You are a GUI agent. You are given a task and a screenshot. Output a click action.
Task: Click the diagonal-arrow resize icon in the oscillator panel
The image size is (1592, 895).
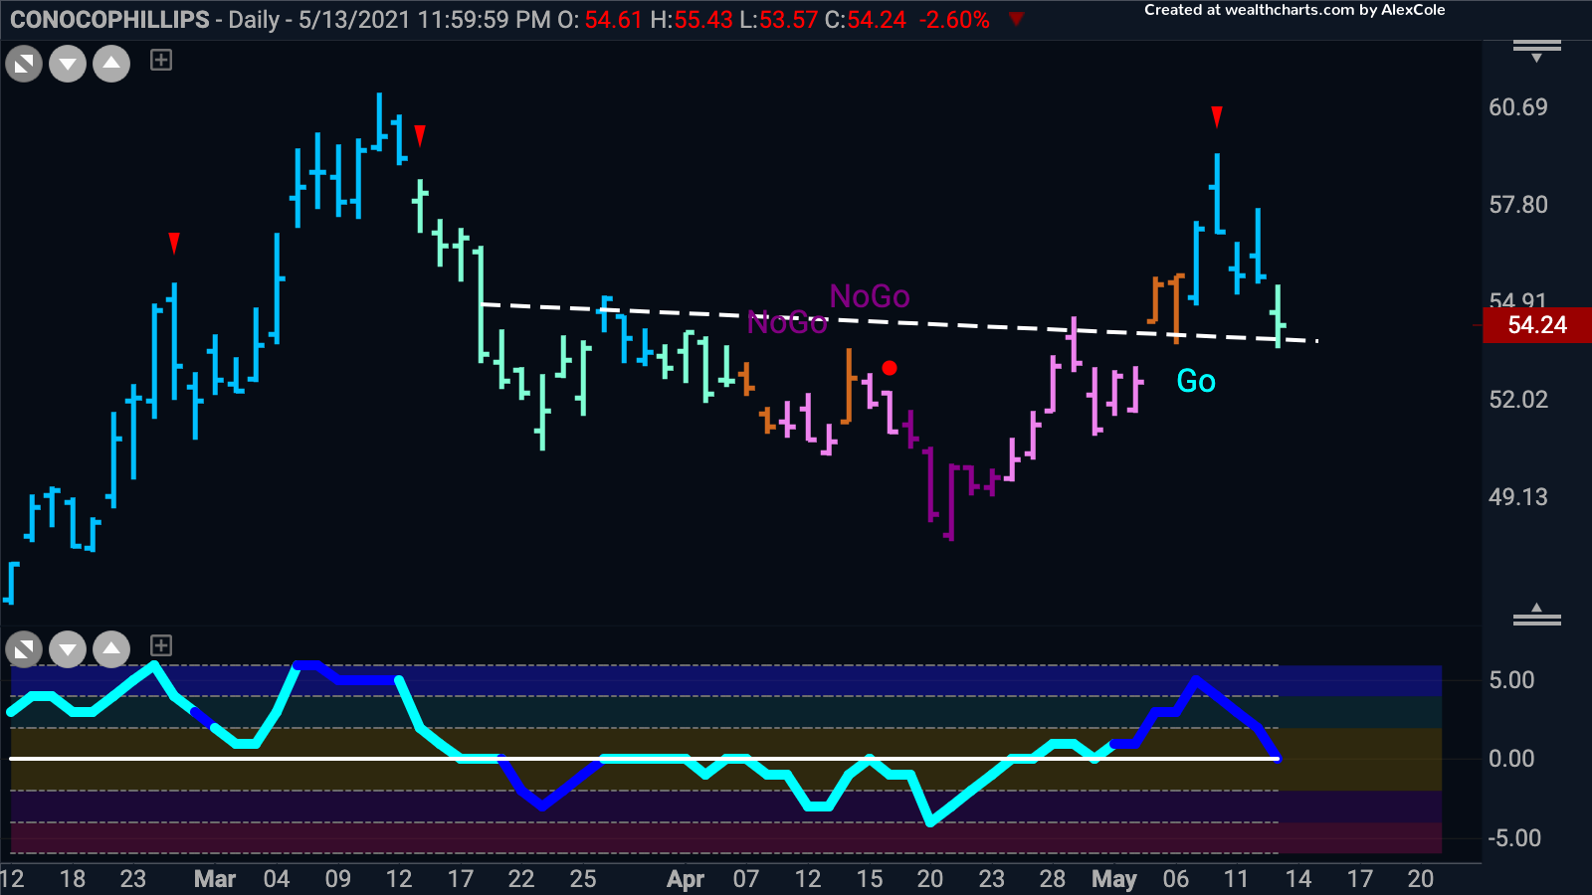tap(24, 650)
